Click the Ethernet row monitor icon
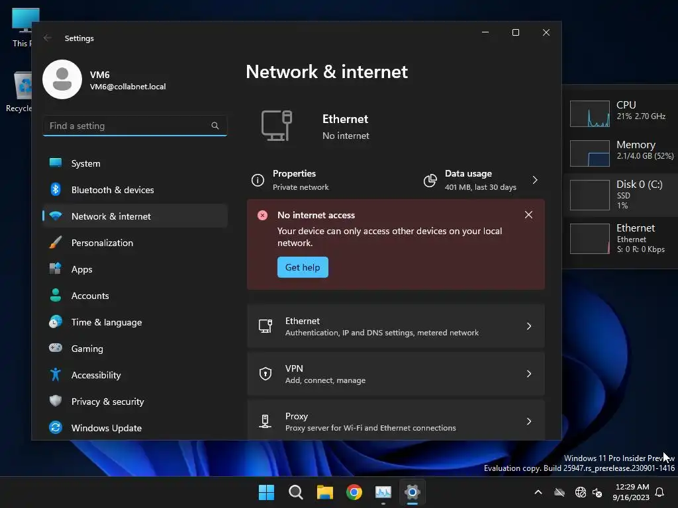This screenshot has width=678, height=508. [265, 326]
